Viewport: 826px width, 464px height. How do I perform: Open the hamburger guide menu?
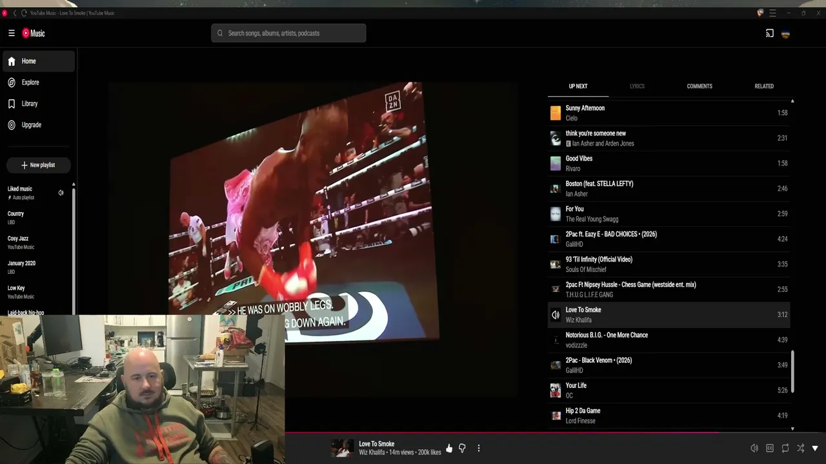12,33
